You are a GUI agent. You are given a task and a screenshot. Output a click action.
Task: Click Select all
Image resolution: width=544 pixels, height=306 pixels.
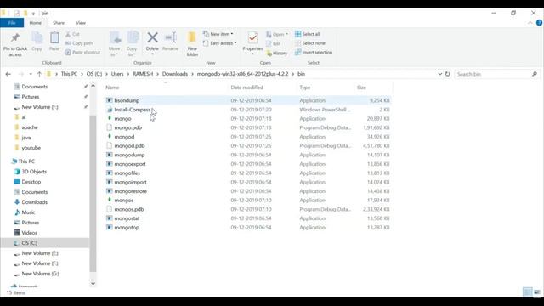pos(308,34)
